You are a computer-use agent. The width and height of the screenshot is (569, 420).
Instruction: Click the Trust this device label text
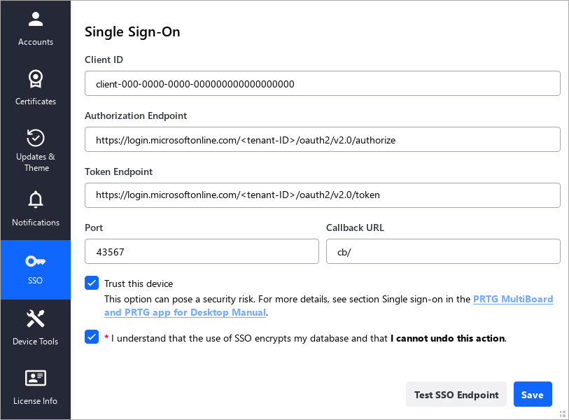(139, 284)
